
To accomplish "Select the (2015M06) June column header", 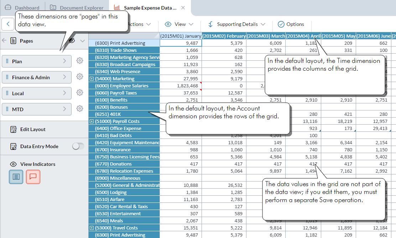I will 373,36.
